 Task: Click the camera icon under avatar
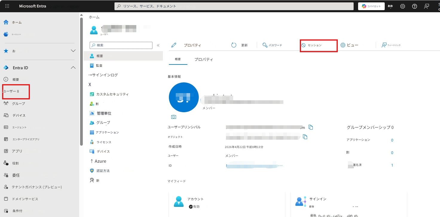click(x=174, y=117)
